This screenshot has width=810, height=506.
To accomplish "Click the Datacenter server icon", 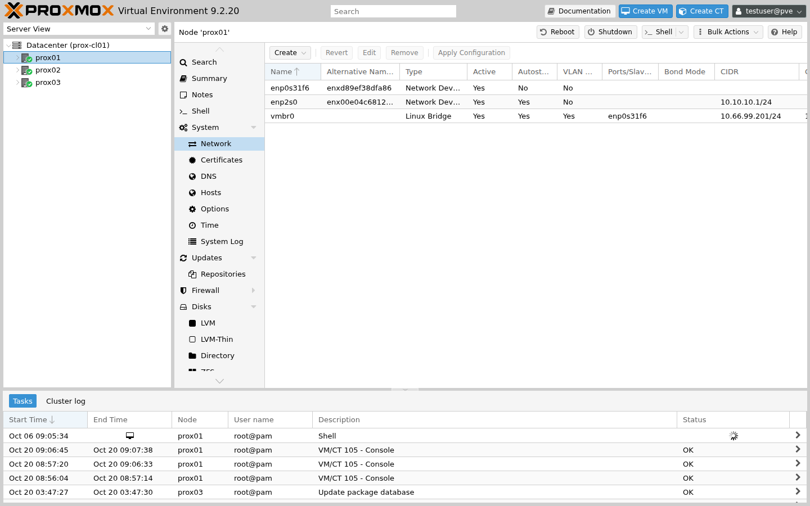I will (x=17, y=45).
